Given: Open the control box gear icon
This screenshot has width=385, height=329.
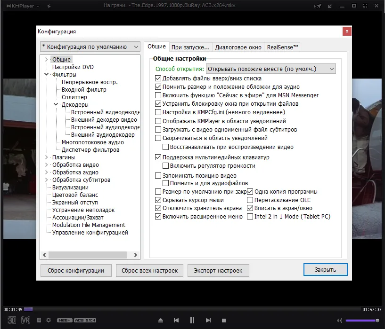Looking at the screenshot, I should 49,320.
